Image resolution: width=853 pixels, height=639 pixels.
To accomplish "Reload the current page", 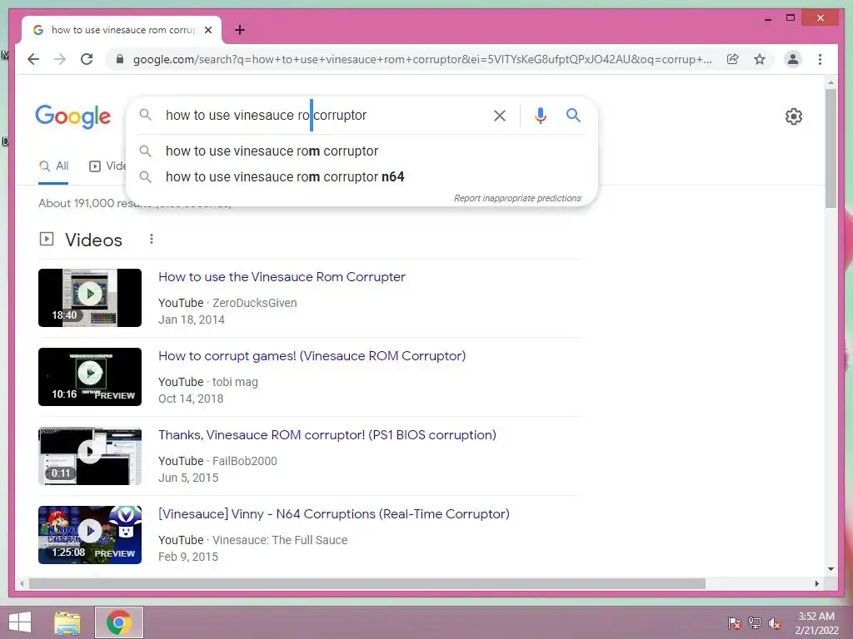I will click(87, 59).
